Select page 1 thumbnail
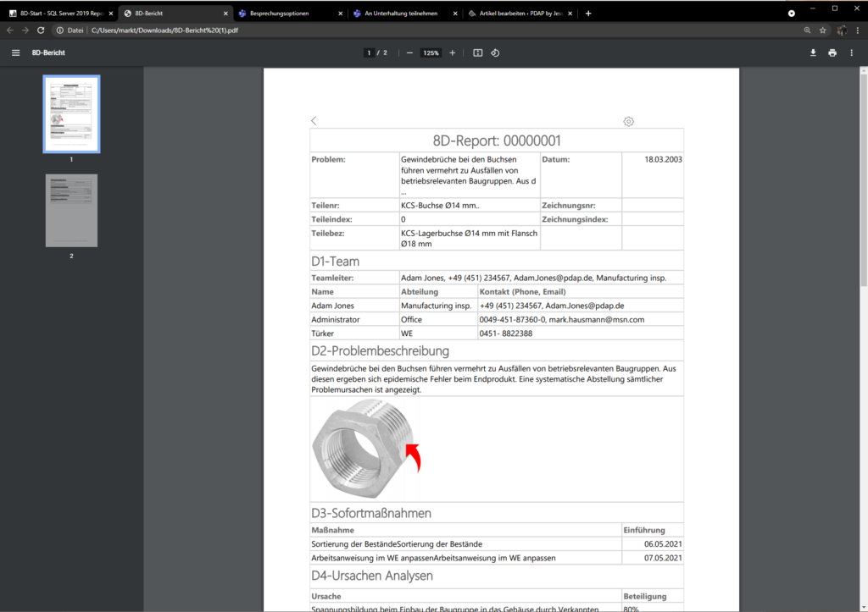Viewport: 868px width, 612px height. pyautogui.click(x=71, y=114)
